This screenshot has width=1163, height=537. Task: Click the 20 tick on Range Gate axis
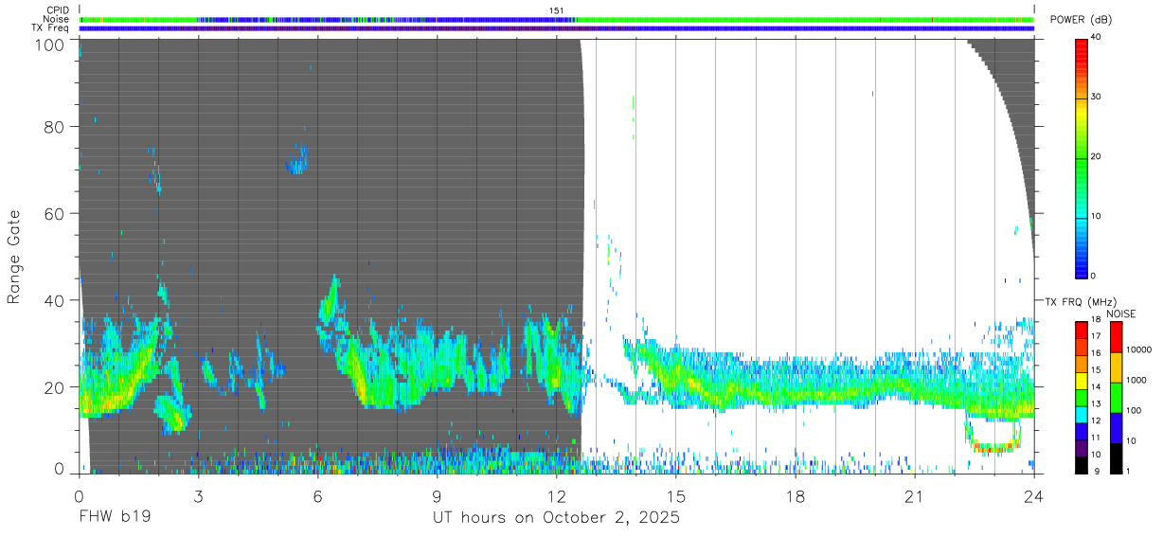54,386
